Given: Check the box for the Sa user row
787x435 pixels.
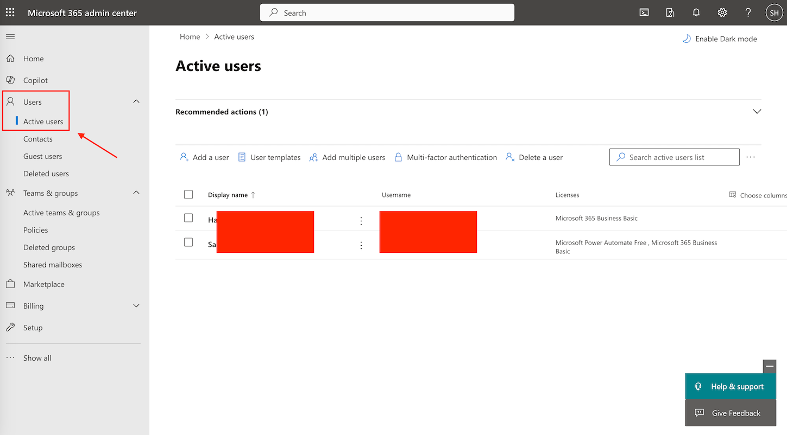Looking at the screenshot, I should coord(188,242).
